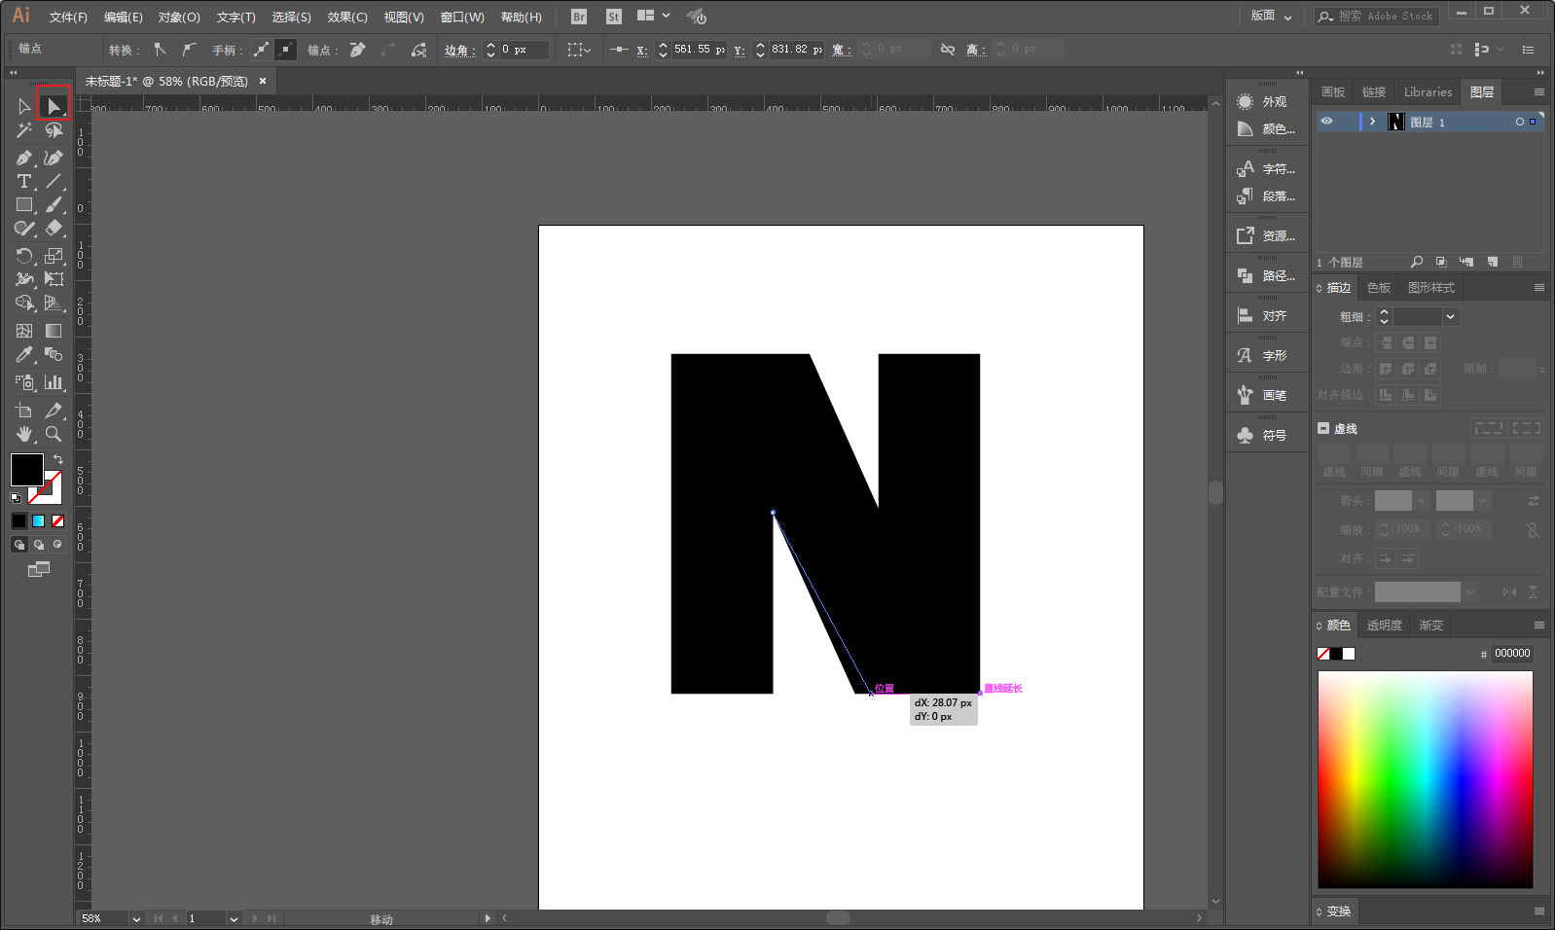Screen dimensions: 1555x930
Task: Select the Blend tool
Action: click(x=54, y=355)
